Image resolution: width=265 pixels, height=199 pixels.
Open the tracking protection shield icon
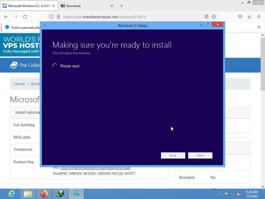click(51, 17)
